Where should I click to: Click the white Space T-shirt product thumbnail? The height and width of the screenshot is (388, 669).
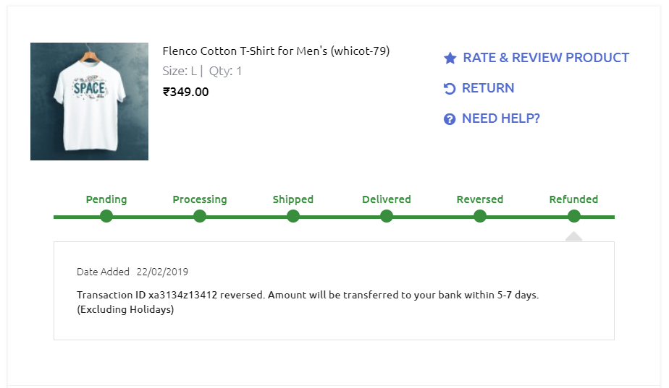point(89,101)
